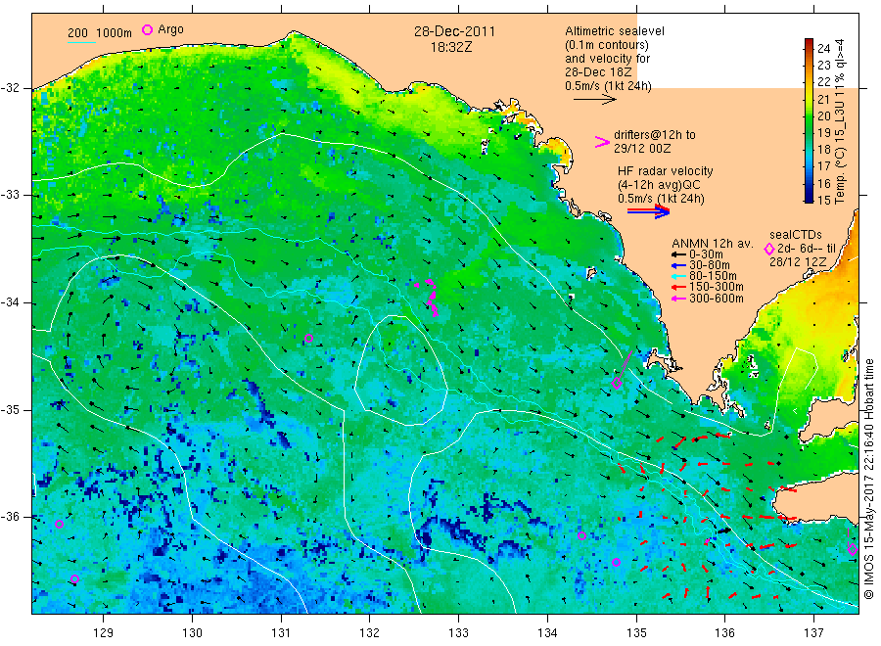Click the '150-300m' depth range label
881x646 pixels.
click(x=716, y=287)
